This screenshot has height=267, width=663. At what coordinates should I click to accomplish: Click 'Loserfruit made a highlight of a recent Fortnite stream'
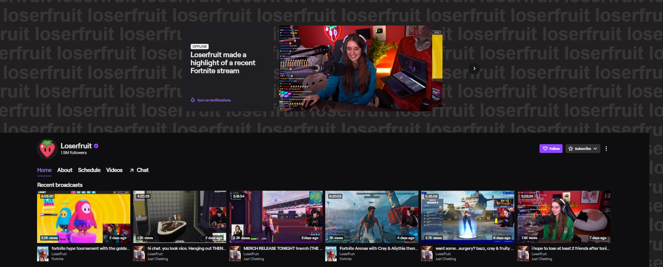pos(223,63)
